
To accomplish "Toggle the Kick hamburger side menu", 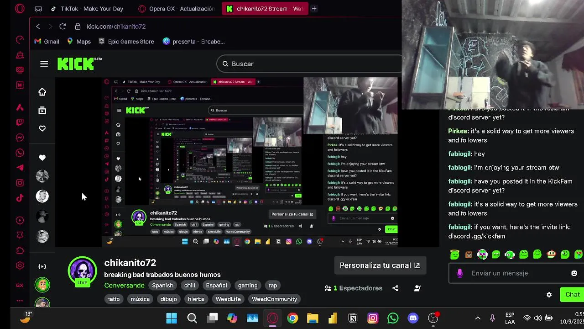I will [x=44, y=64].
